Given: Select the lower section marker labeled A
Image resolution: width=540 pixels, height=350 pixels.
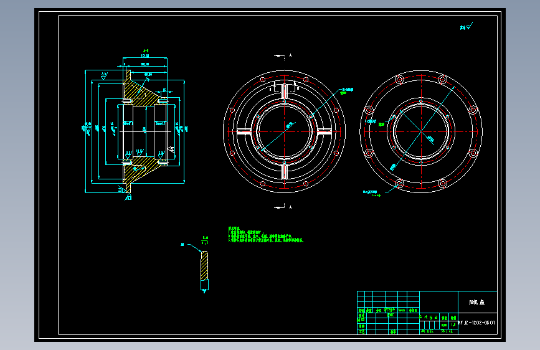Looking at the screenshot, I should point(283,207).
